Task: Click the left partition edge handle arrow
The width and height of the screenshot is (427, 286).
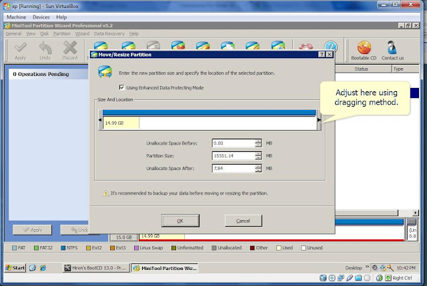Action: pyautogui.click(x=100, y=120)
